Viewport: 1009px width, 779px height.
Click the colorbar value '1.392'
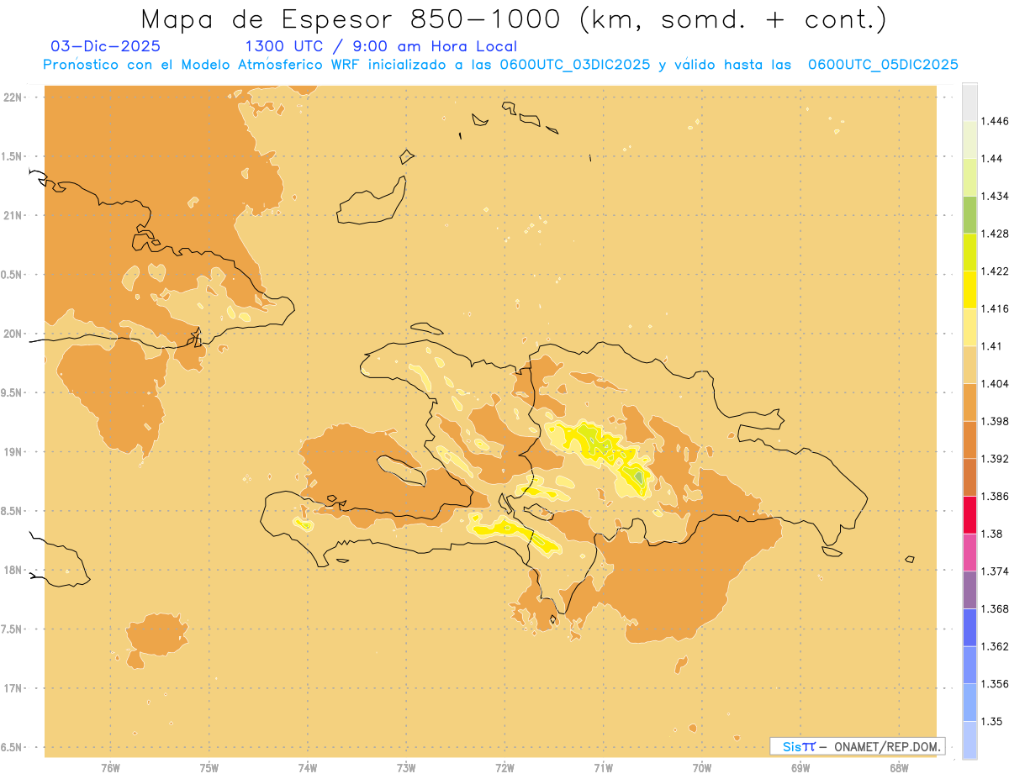point(996,459)
